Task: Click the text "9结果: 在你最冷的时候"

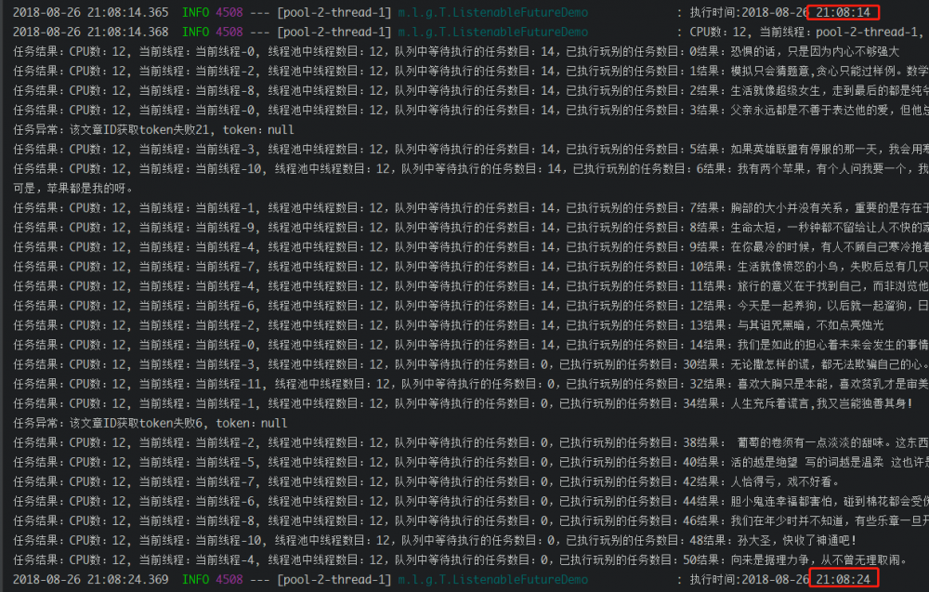Action: (753, 247)
